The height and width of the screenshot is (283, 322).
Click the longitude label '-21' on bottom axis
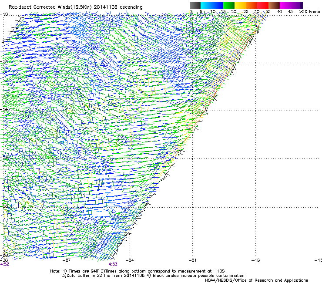pos(192,260)
